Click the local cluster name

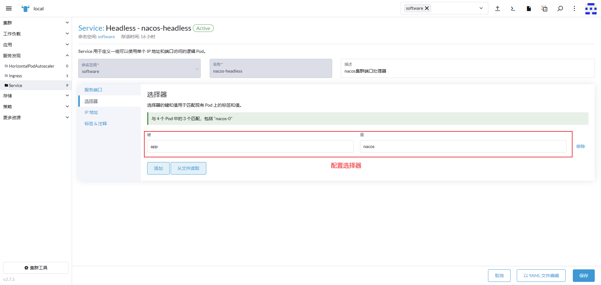pyautogui.click(x=39, y=9)
